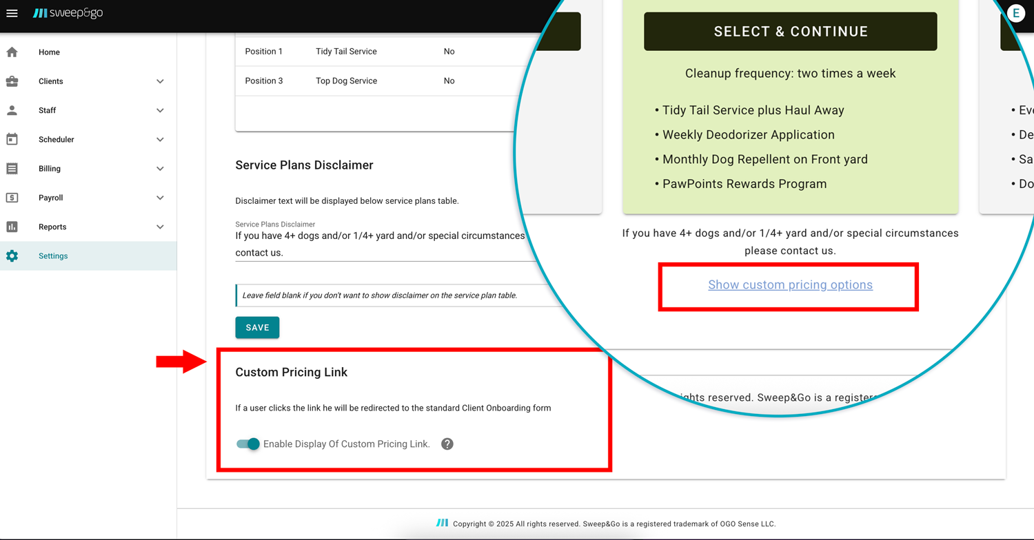
Task: Click the Settings gear icon
Action: click(12, 256)
